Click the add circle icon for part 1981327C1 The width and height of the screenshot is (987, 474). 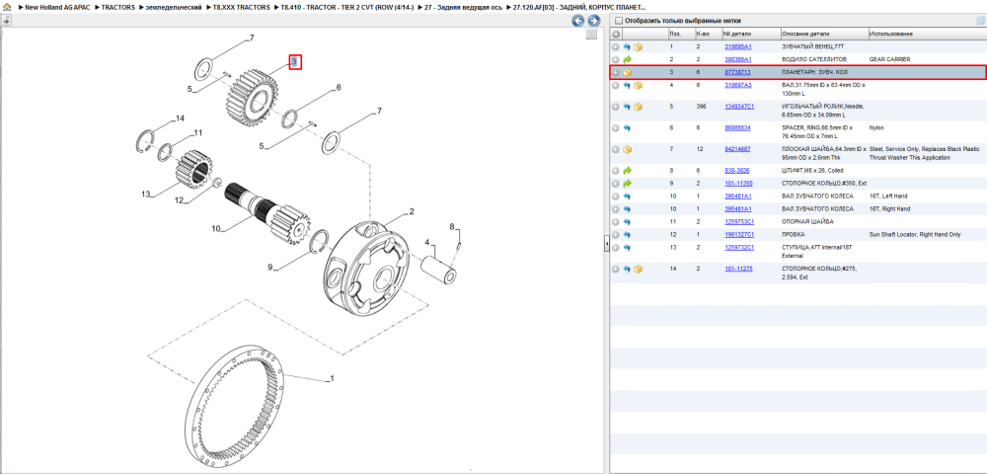616,235
